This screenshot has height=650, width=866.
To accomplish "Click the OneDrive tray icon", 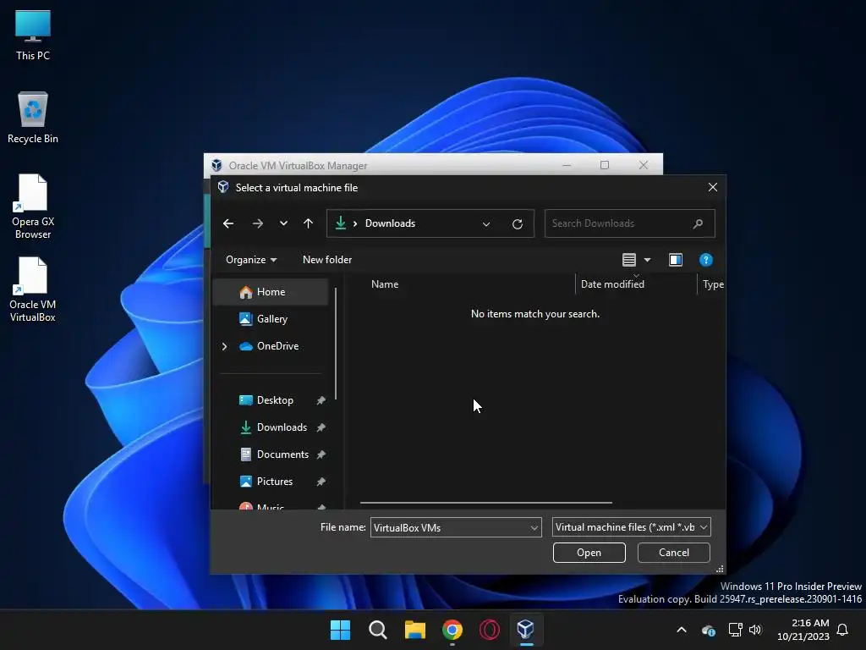I will pos(709,630).
